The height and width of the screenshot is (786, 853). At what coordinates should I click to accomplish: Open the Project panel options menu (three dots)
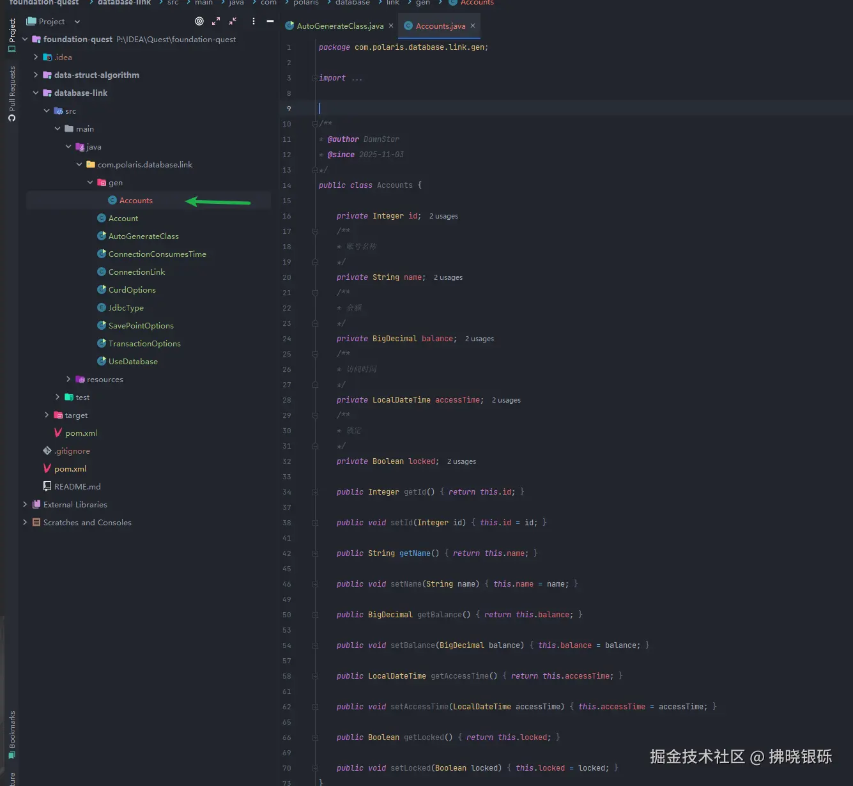(x=254, y=21)
